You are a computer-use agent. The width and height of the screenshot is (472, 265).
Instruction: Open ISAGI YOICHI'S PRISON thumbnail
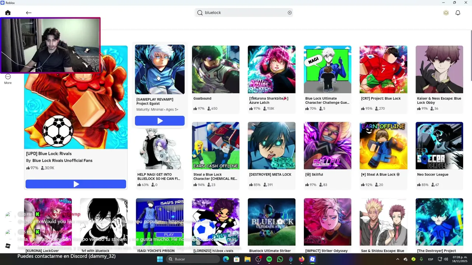tap(160, 222)
